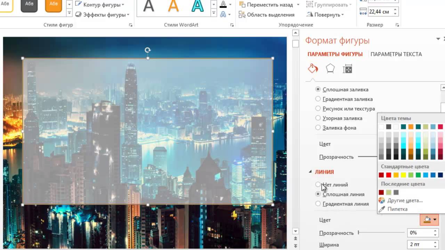Increase line transparency with up arrow
Viewport: 445px width, 250px height.
[435, 231]
